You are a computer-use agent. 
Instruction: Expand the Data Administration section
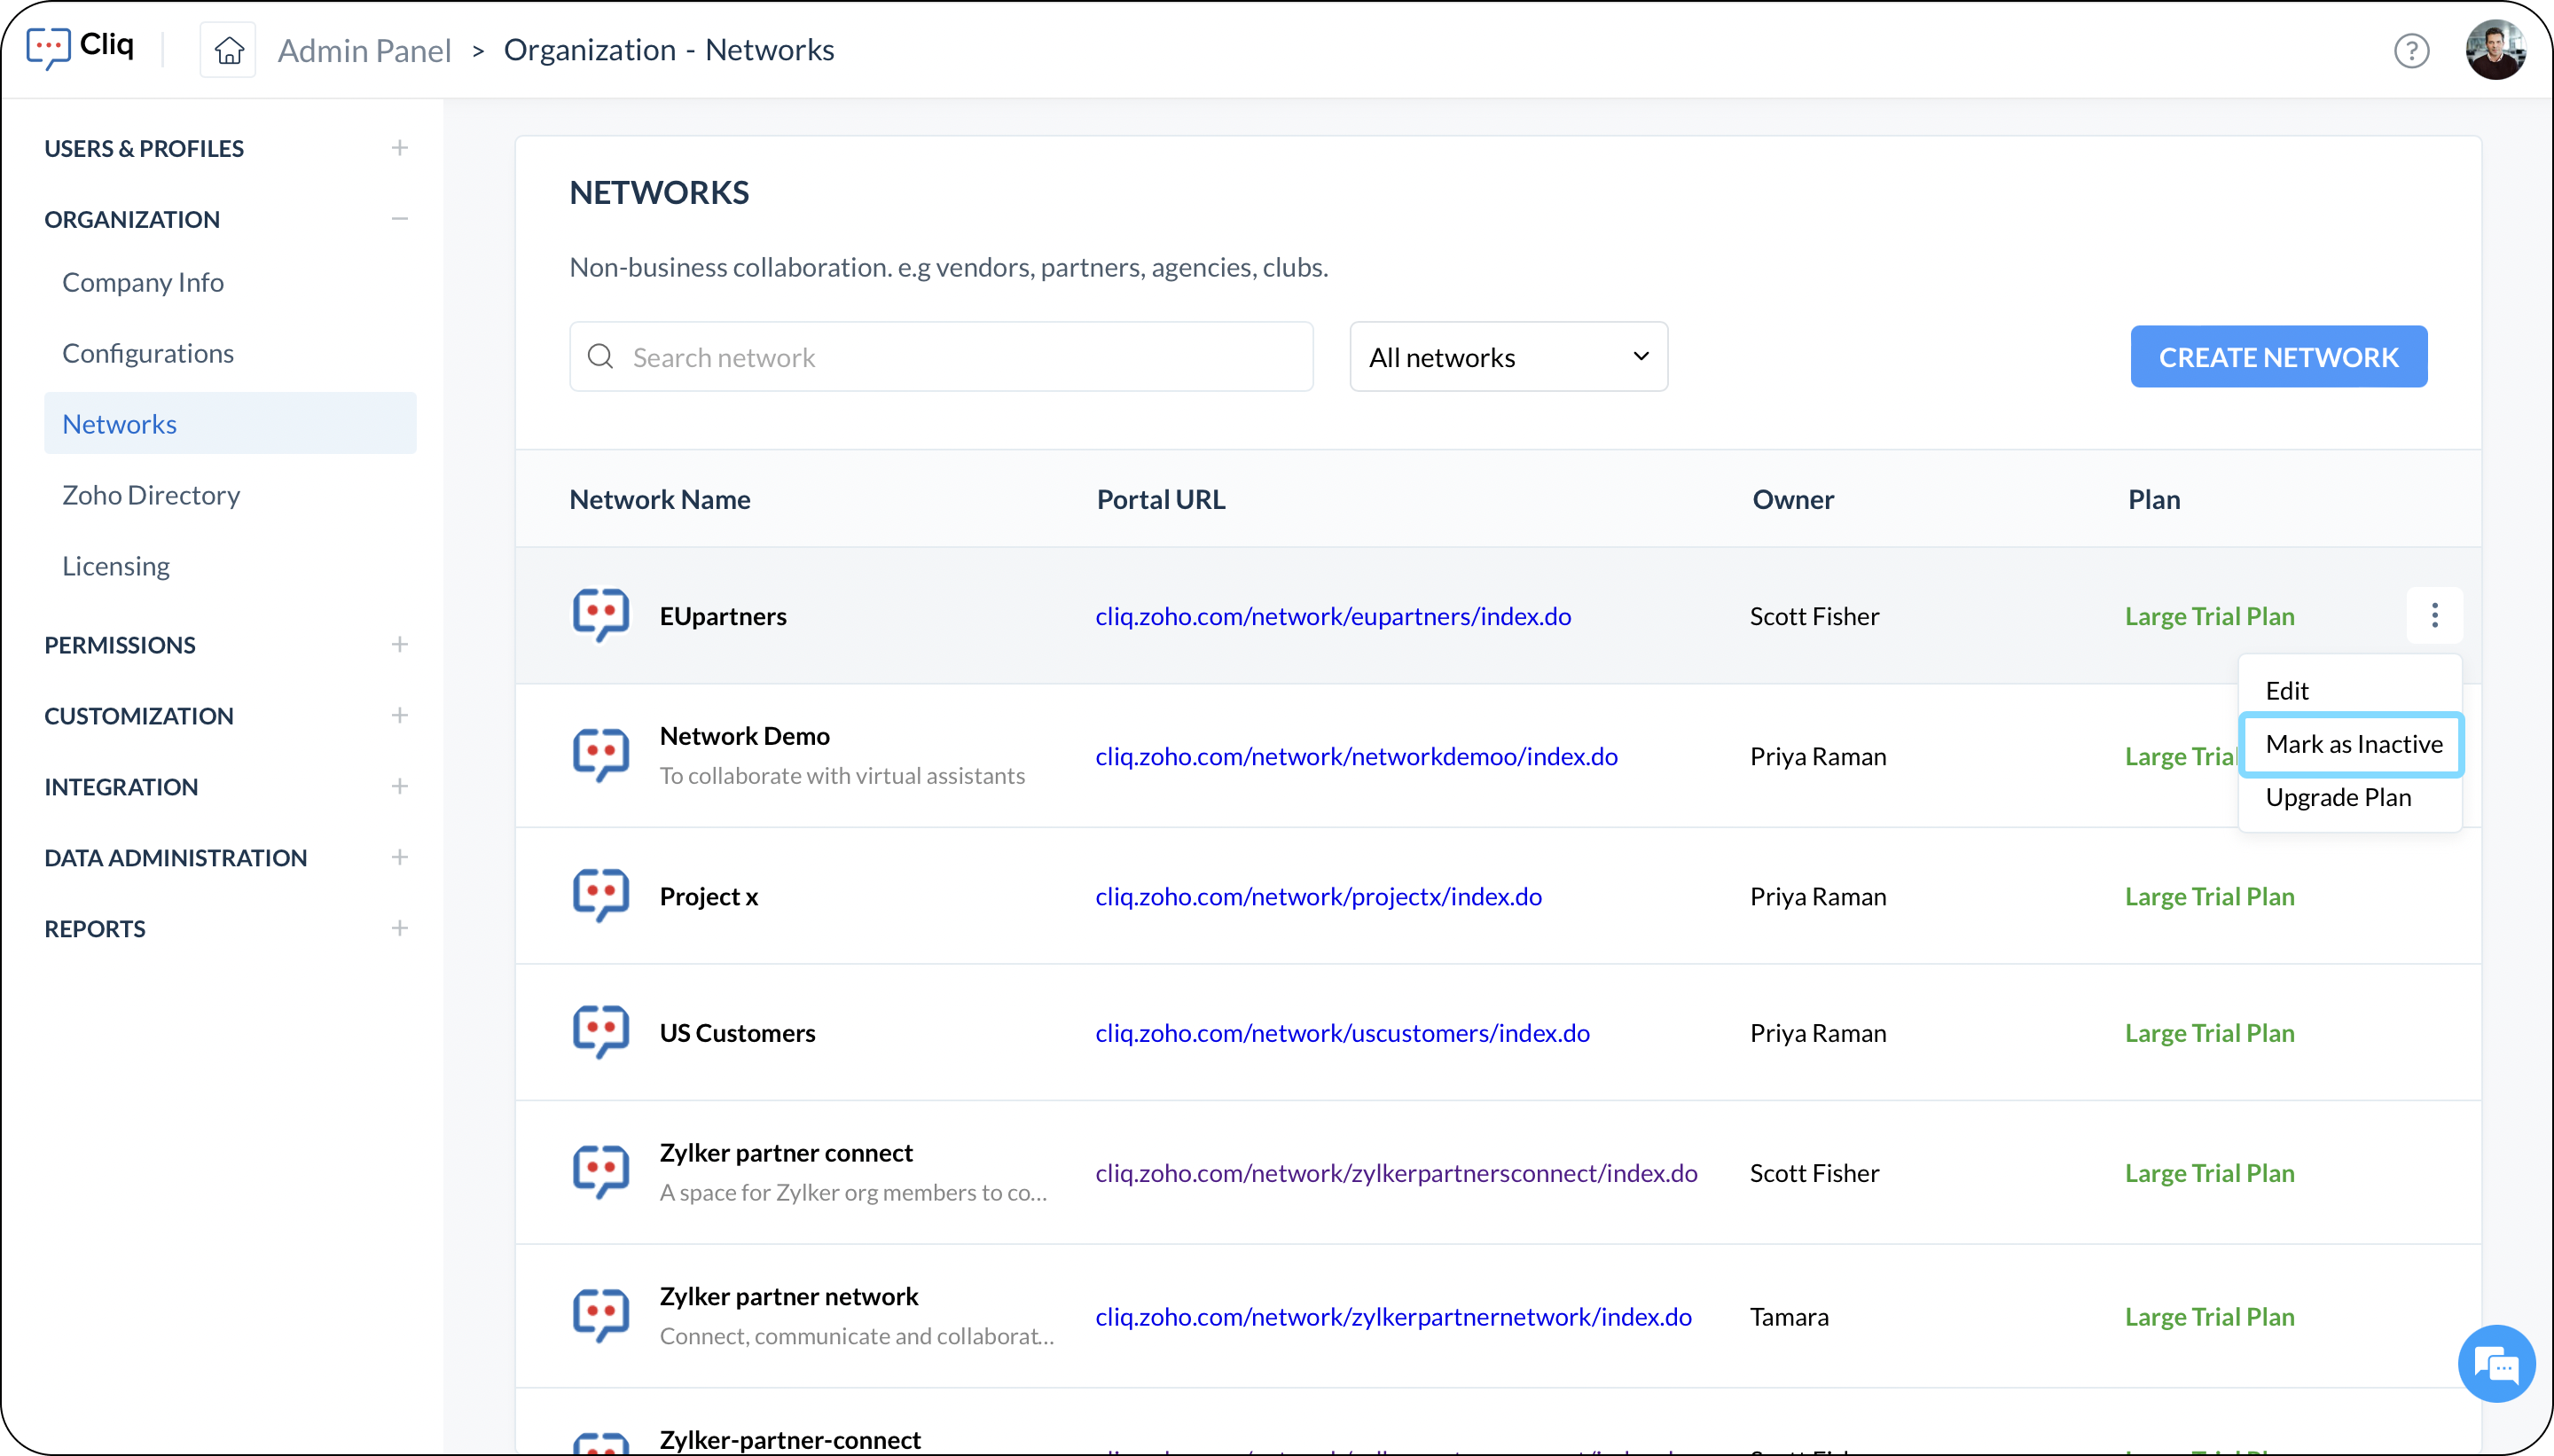tap(400, 857)
